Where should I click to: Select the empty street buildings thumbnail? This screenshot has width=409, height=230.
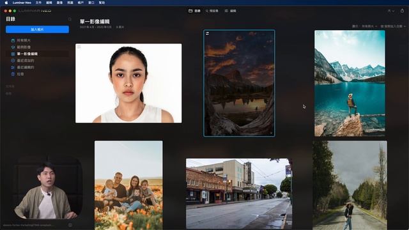coord(239,194)
